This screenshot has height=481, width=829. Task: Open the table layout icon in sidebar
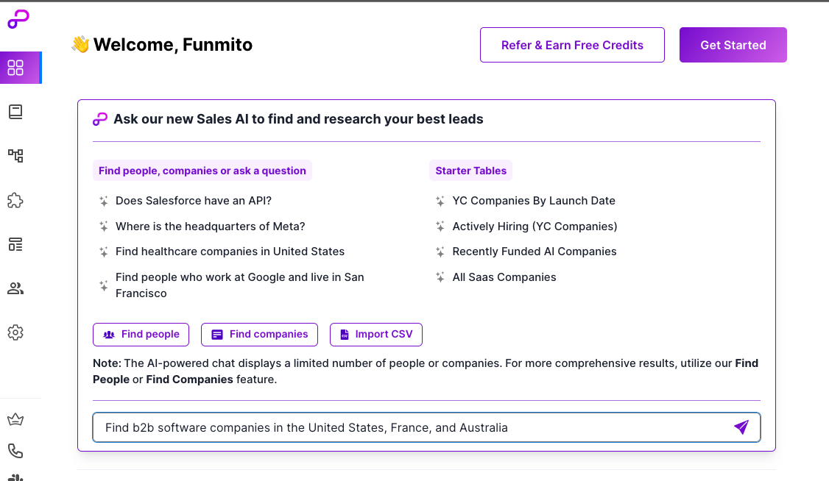(15, 244)
